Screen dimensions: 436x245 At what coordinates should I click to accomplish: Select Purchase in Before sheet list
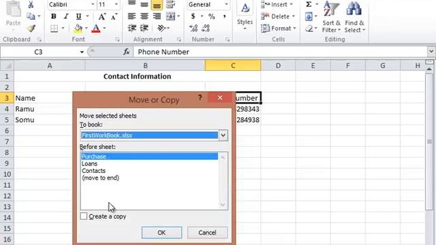(150, 157)
